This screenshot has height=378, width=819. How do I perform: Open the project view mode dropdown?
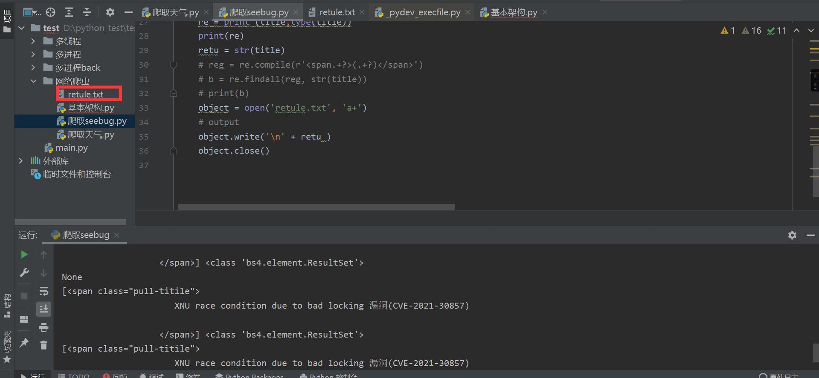click(32, 12)
